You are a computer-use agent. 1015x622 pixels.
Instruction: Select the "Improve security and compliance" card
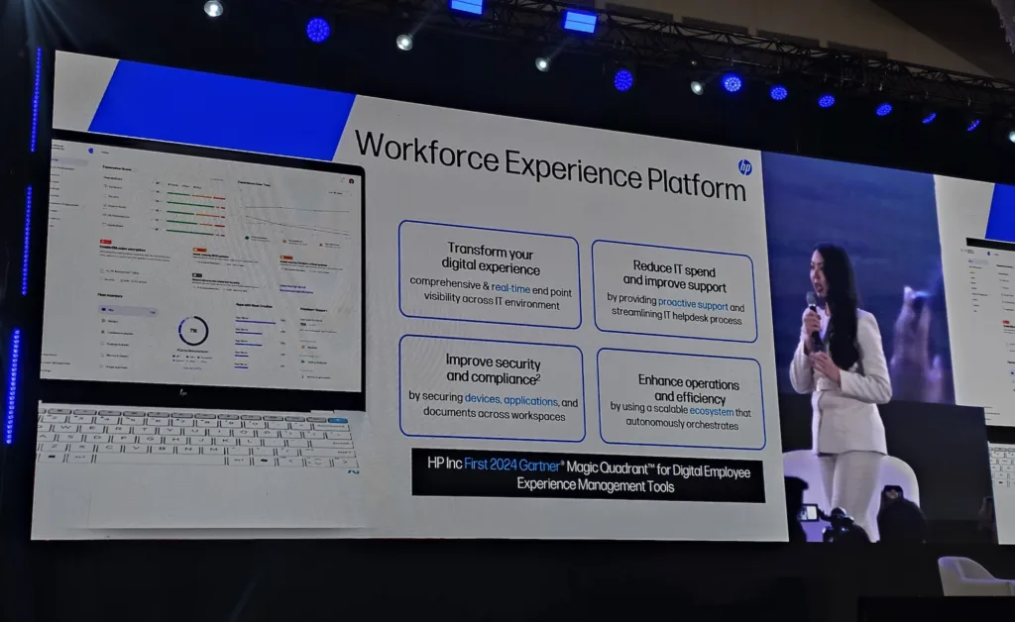click(x=492, y=387)
